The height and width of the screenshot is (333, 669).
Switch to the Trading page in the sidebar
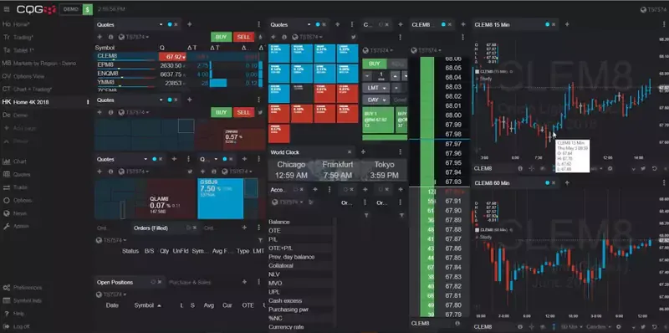coord(18,37)
